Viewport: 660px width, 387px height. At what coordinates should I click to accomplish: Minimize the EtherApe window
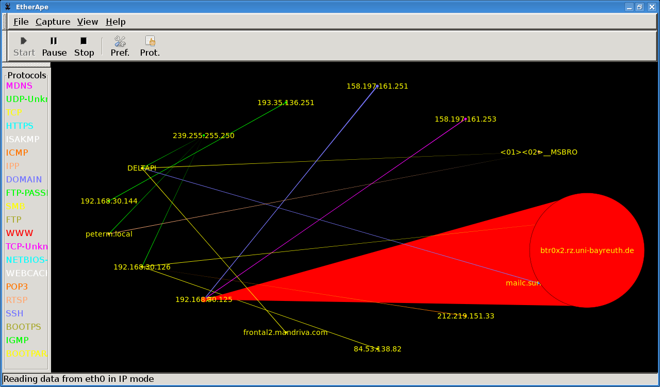(x=629, y=7)
